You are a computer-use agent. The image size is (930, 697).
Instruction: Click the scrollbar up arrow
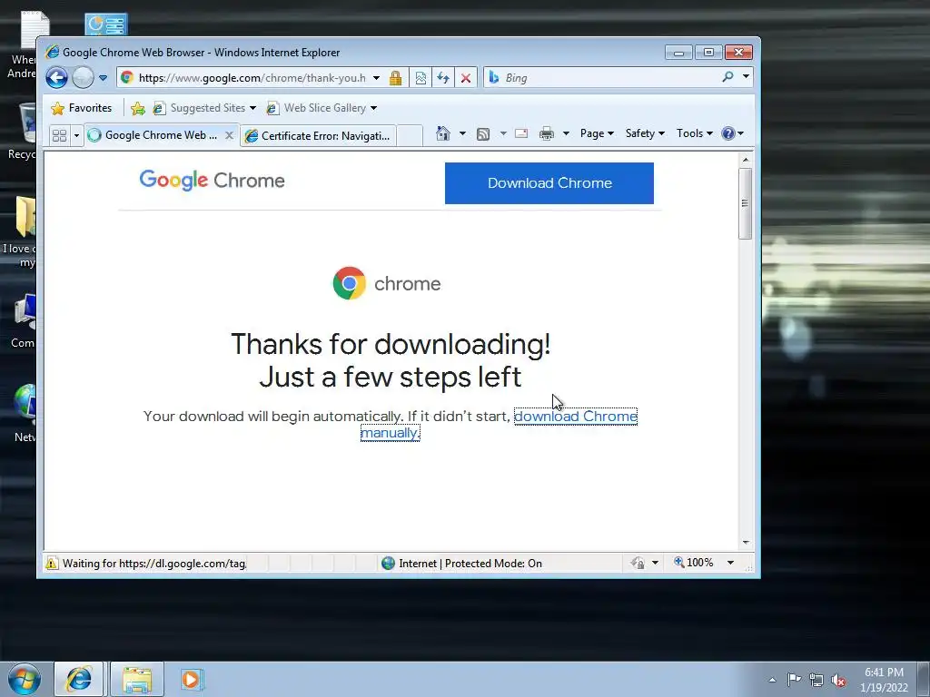[x=746, y=160]
